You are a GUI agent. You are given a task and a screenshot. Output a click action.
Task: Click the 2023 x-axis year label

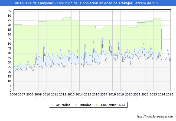pos(153,94)
